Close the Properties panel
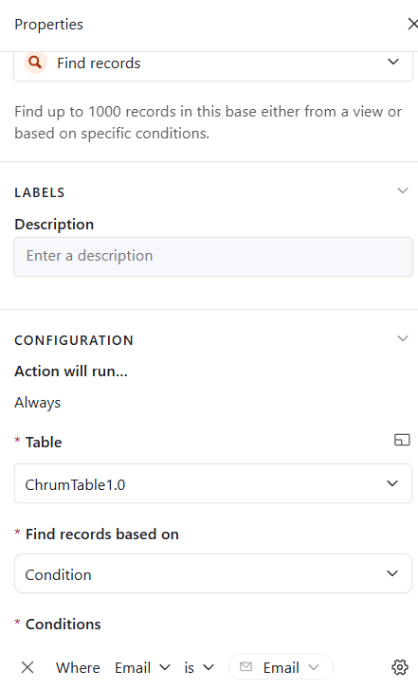Viewport: 418px width, 689px height. [x=412, y=25]
